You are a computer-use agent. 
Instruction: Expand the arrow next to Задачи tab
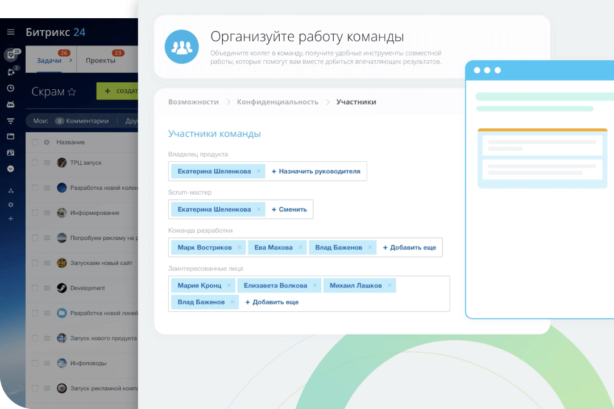coord(77,60)
